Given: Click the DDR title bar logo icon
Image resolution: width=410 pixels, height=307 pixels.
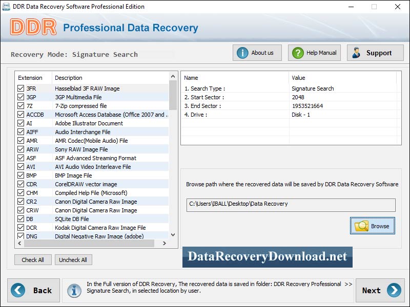Looking at the screenshot, I should 6,7.
